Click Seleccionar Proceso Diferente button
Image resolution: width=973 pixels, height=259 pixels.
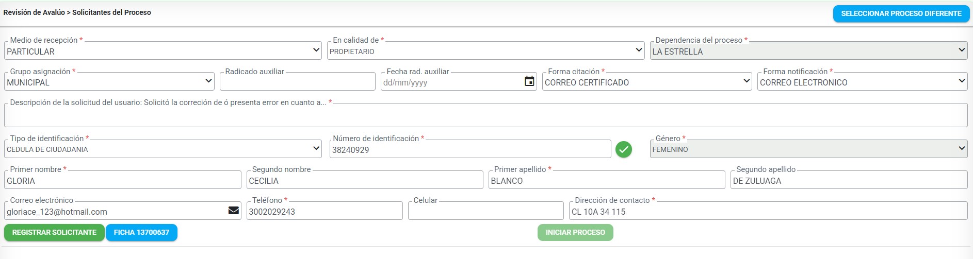[901, 14]
